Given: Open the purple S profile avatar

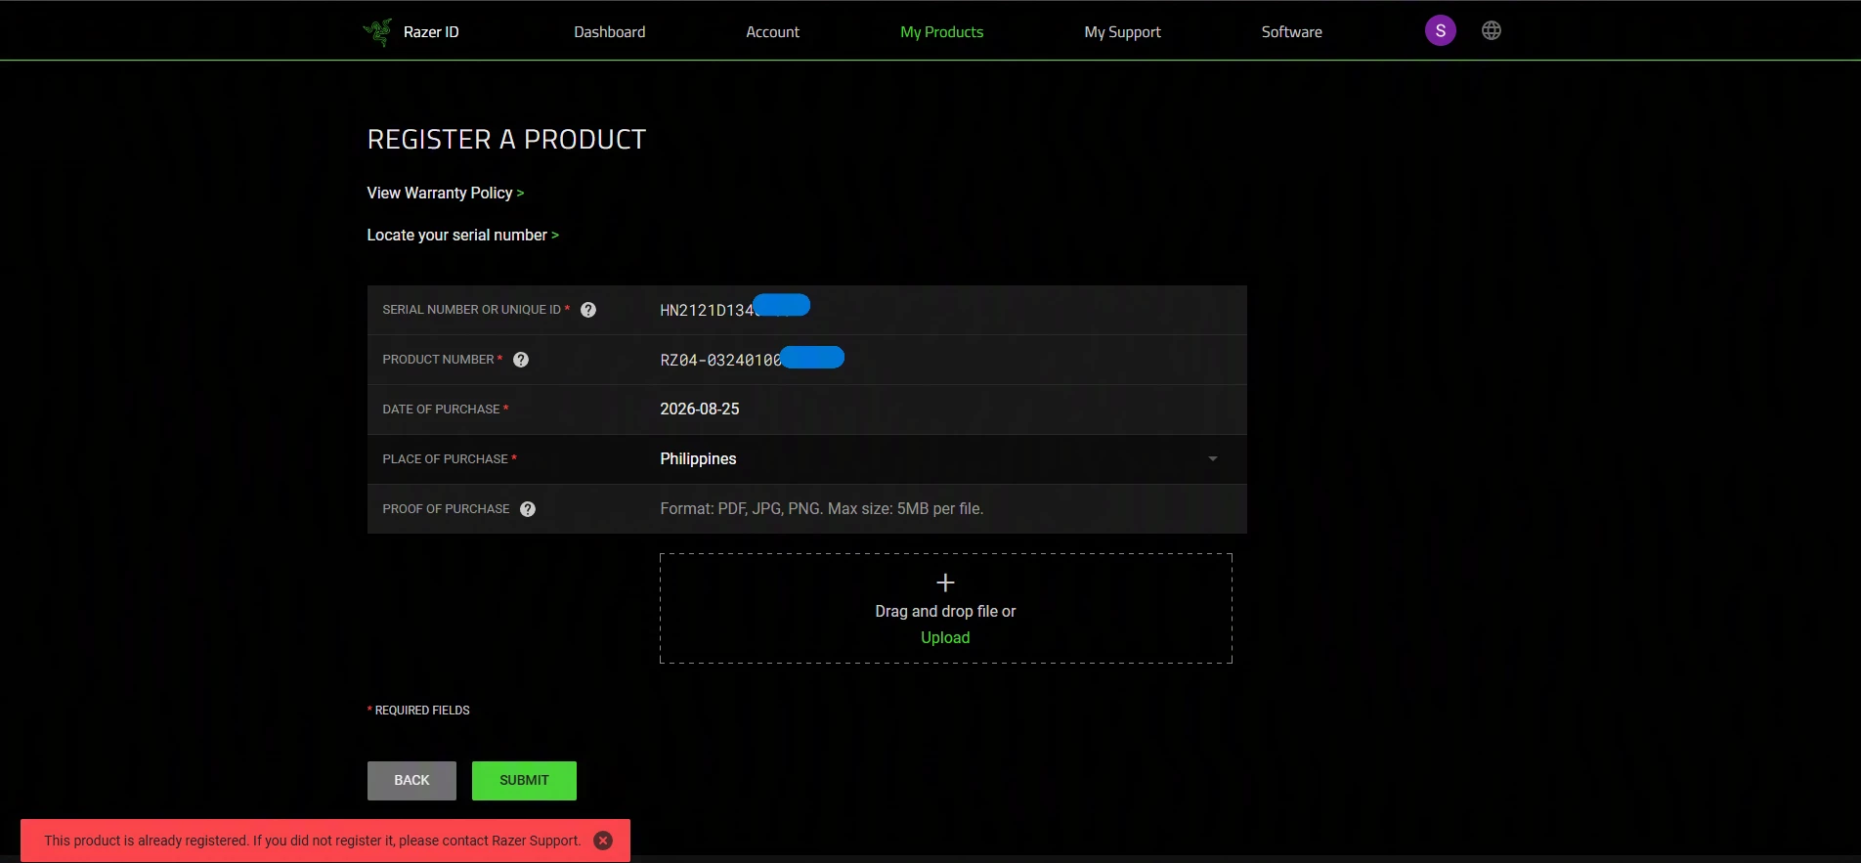Looking at the screenshot, I should [1440, 31].
